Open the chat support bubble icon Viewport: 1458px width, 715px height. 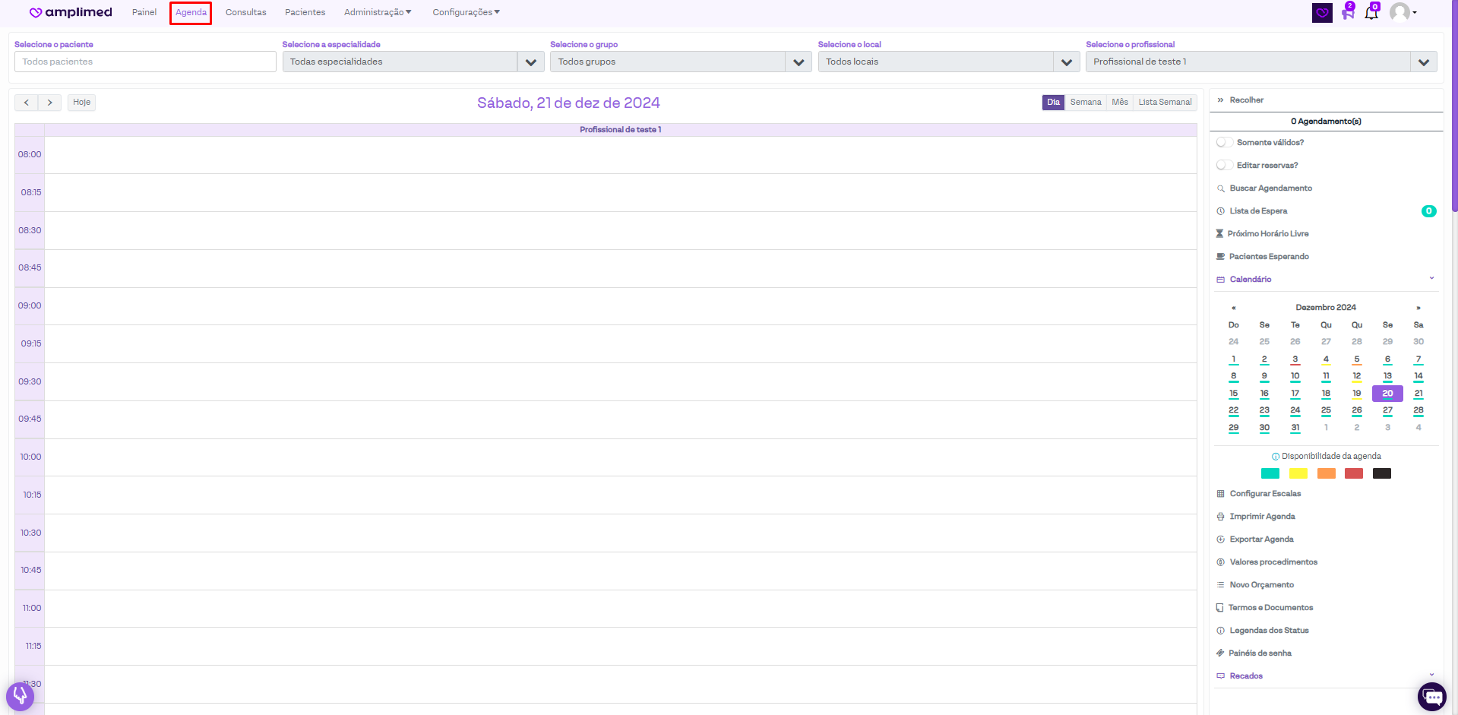point(1432,697)
